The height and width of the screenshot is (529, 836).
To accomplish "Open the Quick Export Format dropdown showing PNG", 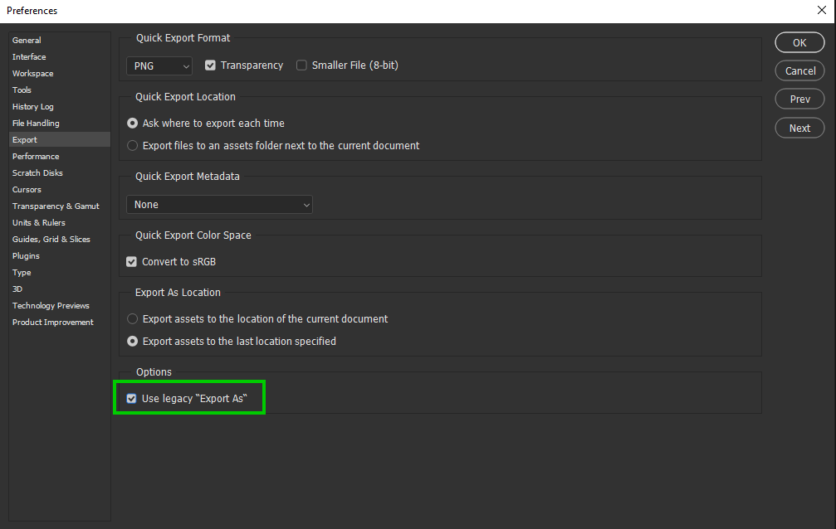I will 159,66.
